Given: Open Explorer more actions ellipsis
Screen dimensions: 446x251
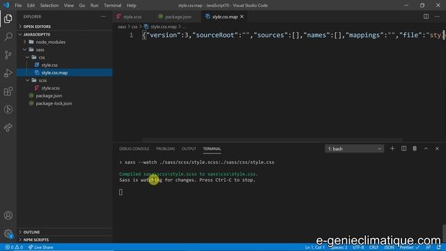Looking at the screenshot, I should (x=103, y=17).
